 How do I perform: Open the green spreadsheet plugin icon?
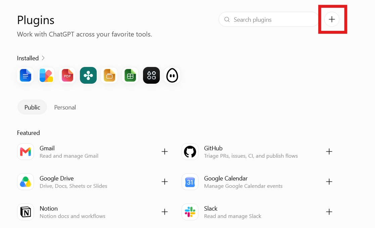pos(130,75)
